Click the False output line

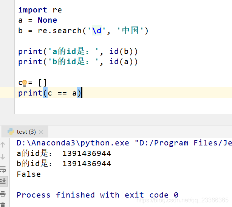(29, 174)
